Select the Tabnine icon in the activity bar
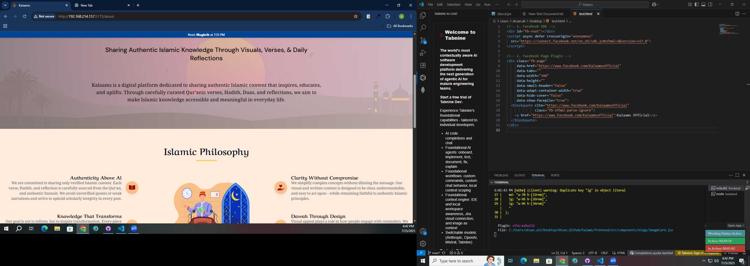750x266 pixels. (x=423, y=78)
